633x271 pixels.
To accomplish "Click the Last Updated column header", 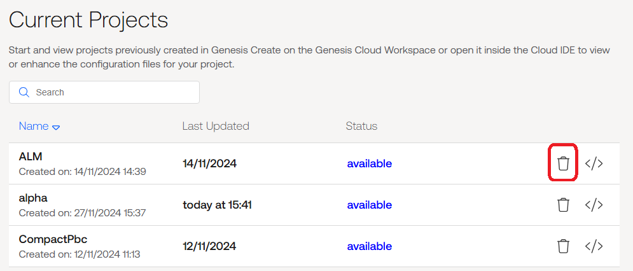I will [216, 126].
